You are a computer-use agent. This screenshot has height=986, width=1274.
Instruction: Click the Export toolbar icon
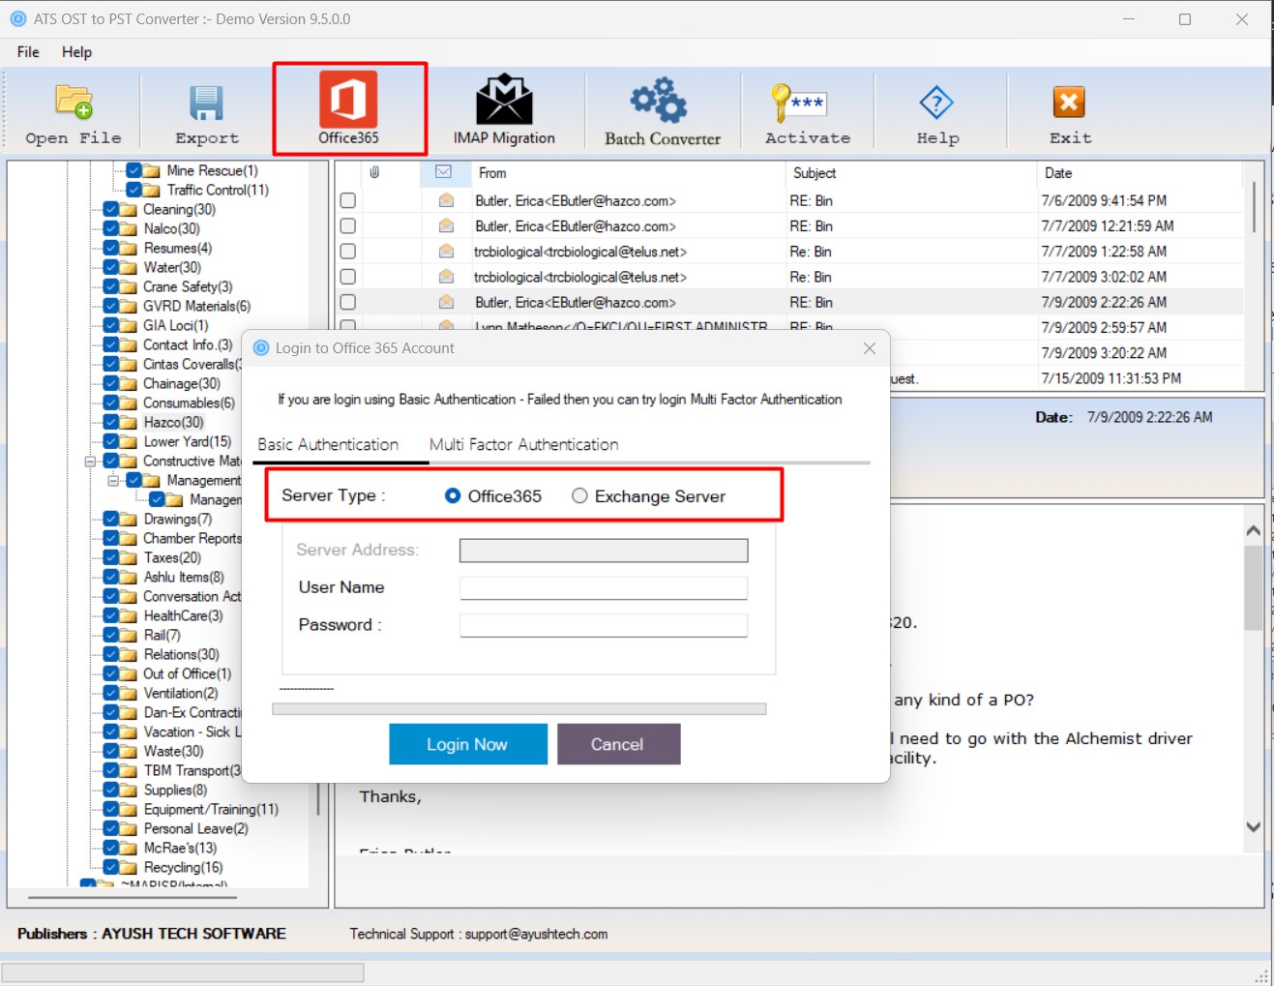tap(206, 103)
